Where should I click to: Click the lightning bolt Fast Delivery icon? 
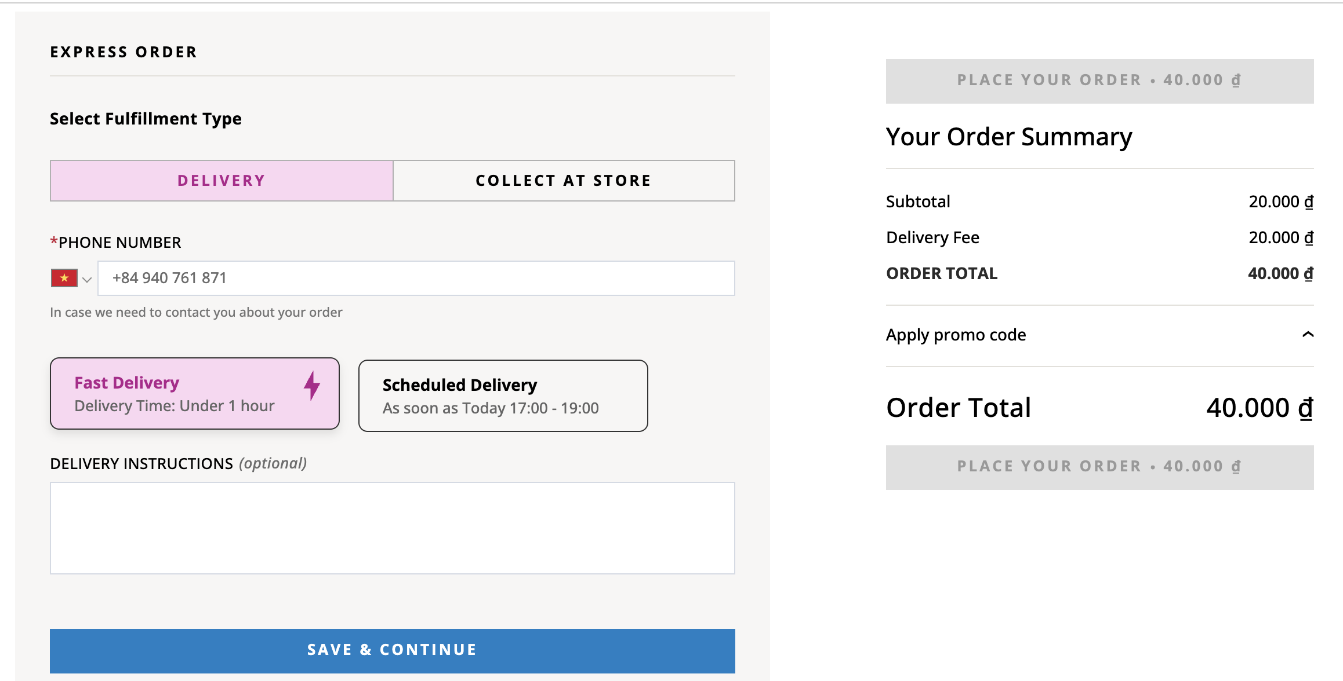click(x=312, y=386)
